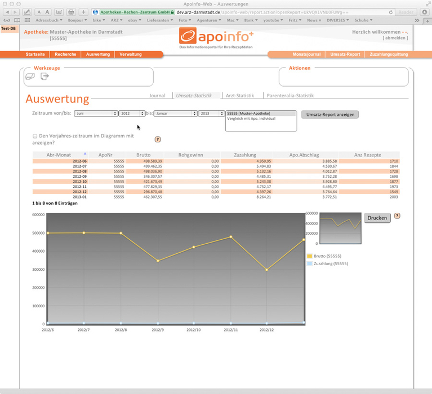This screenshot has width=432, height=394.
Task: Open the end month dropdown showing Januar
Action: coord(175,113)
